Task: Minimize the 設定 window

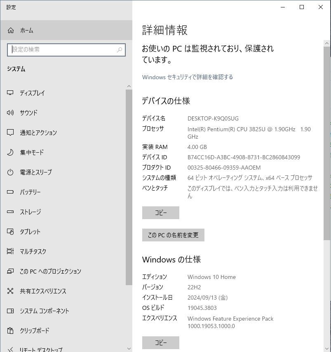Action: [283, 7]
